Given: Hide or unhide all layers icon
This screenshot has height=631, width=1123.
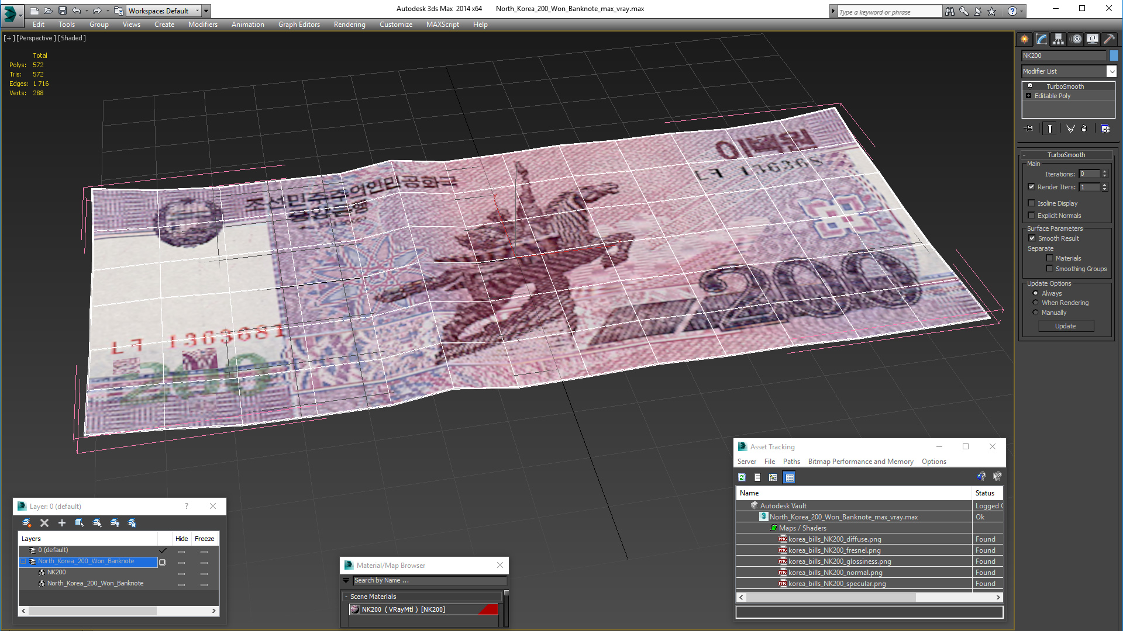Looking at the screenshot, I should click(115, 523).
